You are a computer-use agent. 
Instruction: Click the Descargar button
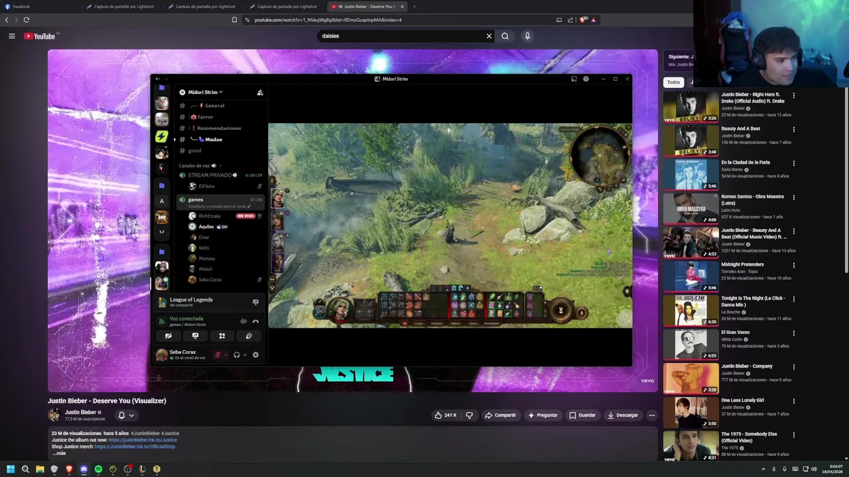point(622,415)
